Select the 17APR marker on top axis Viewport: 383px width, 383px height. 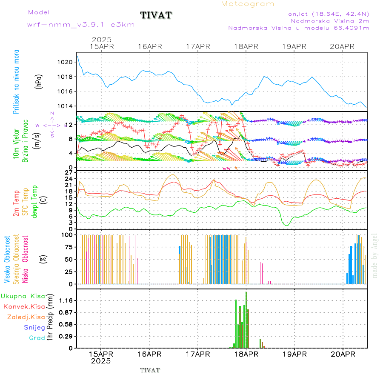coord(198,46)
